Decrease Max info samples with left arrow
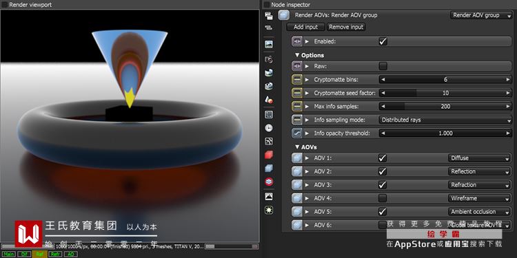The width and height of the screenshot is (517, 258). pyautogui.click(x=383, y=107)
